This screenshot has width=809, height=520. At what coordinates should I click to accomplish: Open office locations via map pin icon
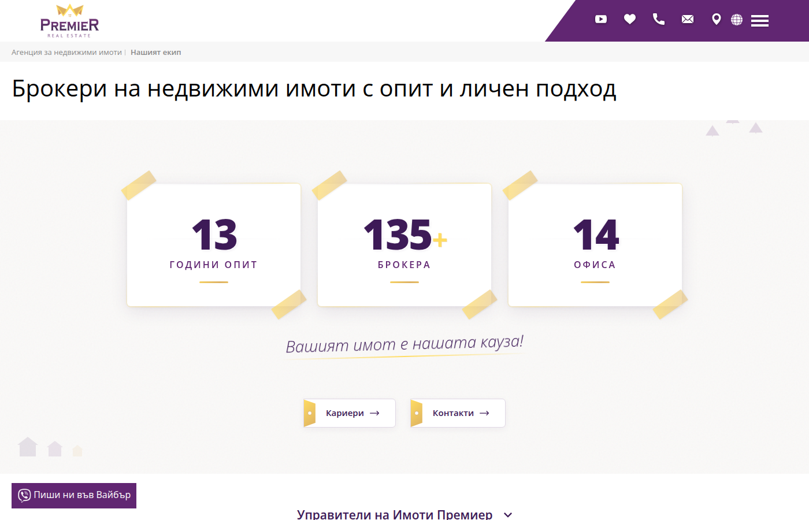point(716,19)
